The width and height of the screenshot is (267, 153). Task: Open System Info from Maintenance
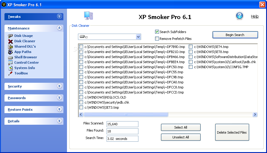pyautogui.click(x=24, y=68)
